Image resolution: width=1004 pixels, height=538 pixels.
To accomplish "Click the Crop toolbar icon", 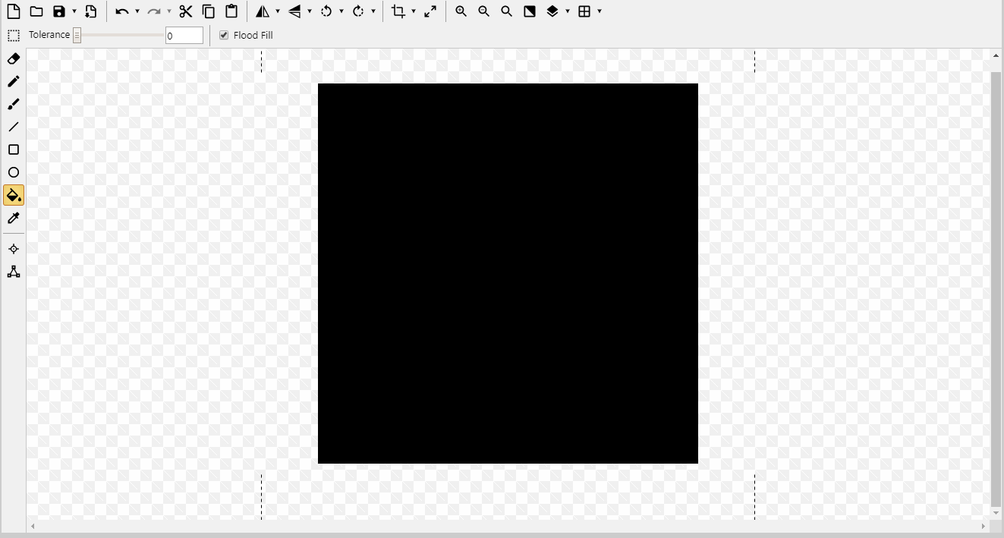I will click(400, 11).
